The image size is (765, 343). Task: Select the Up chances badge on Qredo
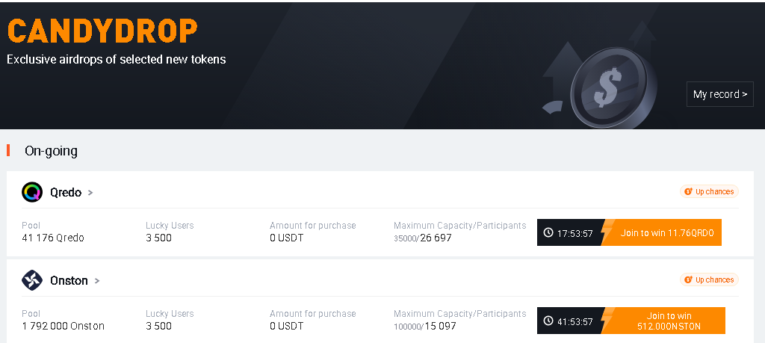click(x=710, y=192)
